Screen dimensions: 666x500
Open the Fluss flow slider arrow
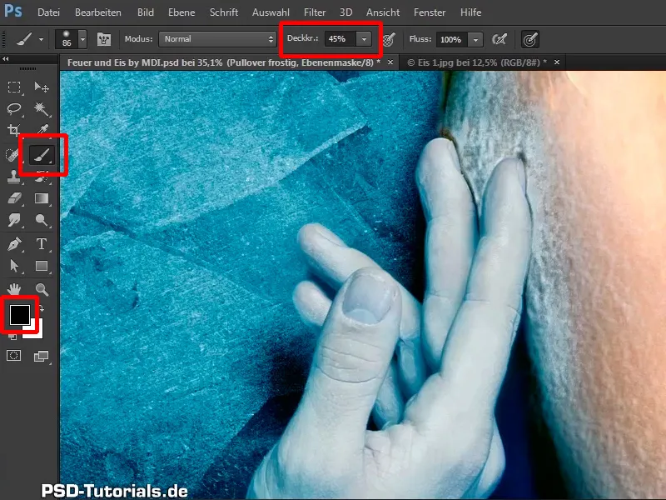click(475, 39)
